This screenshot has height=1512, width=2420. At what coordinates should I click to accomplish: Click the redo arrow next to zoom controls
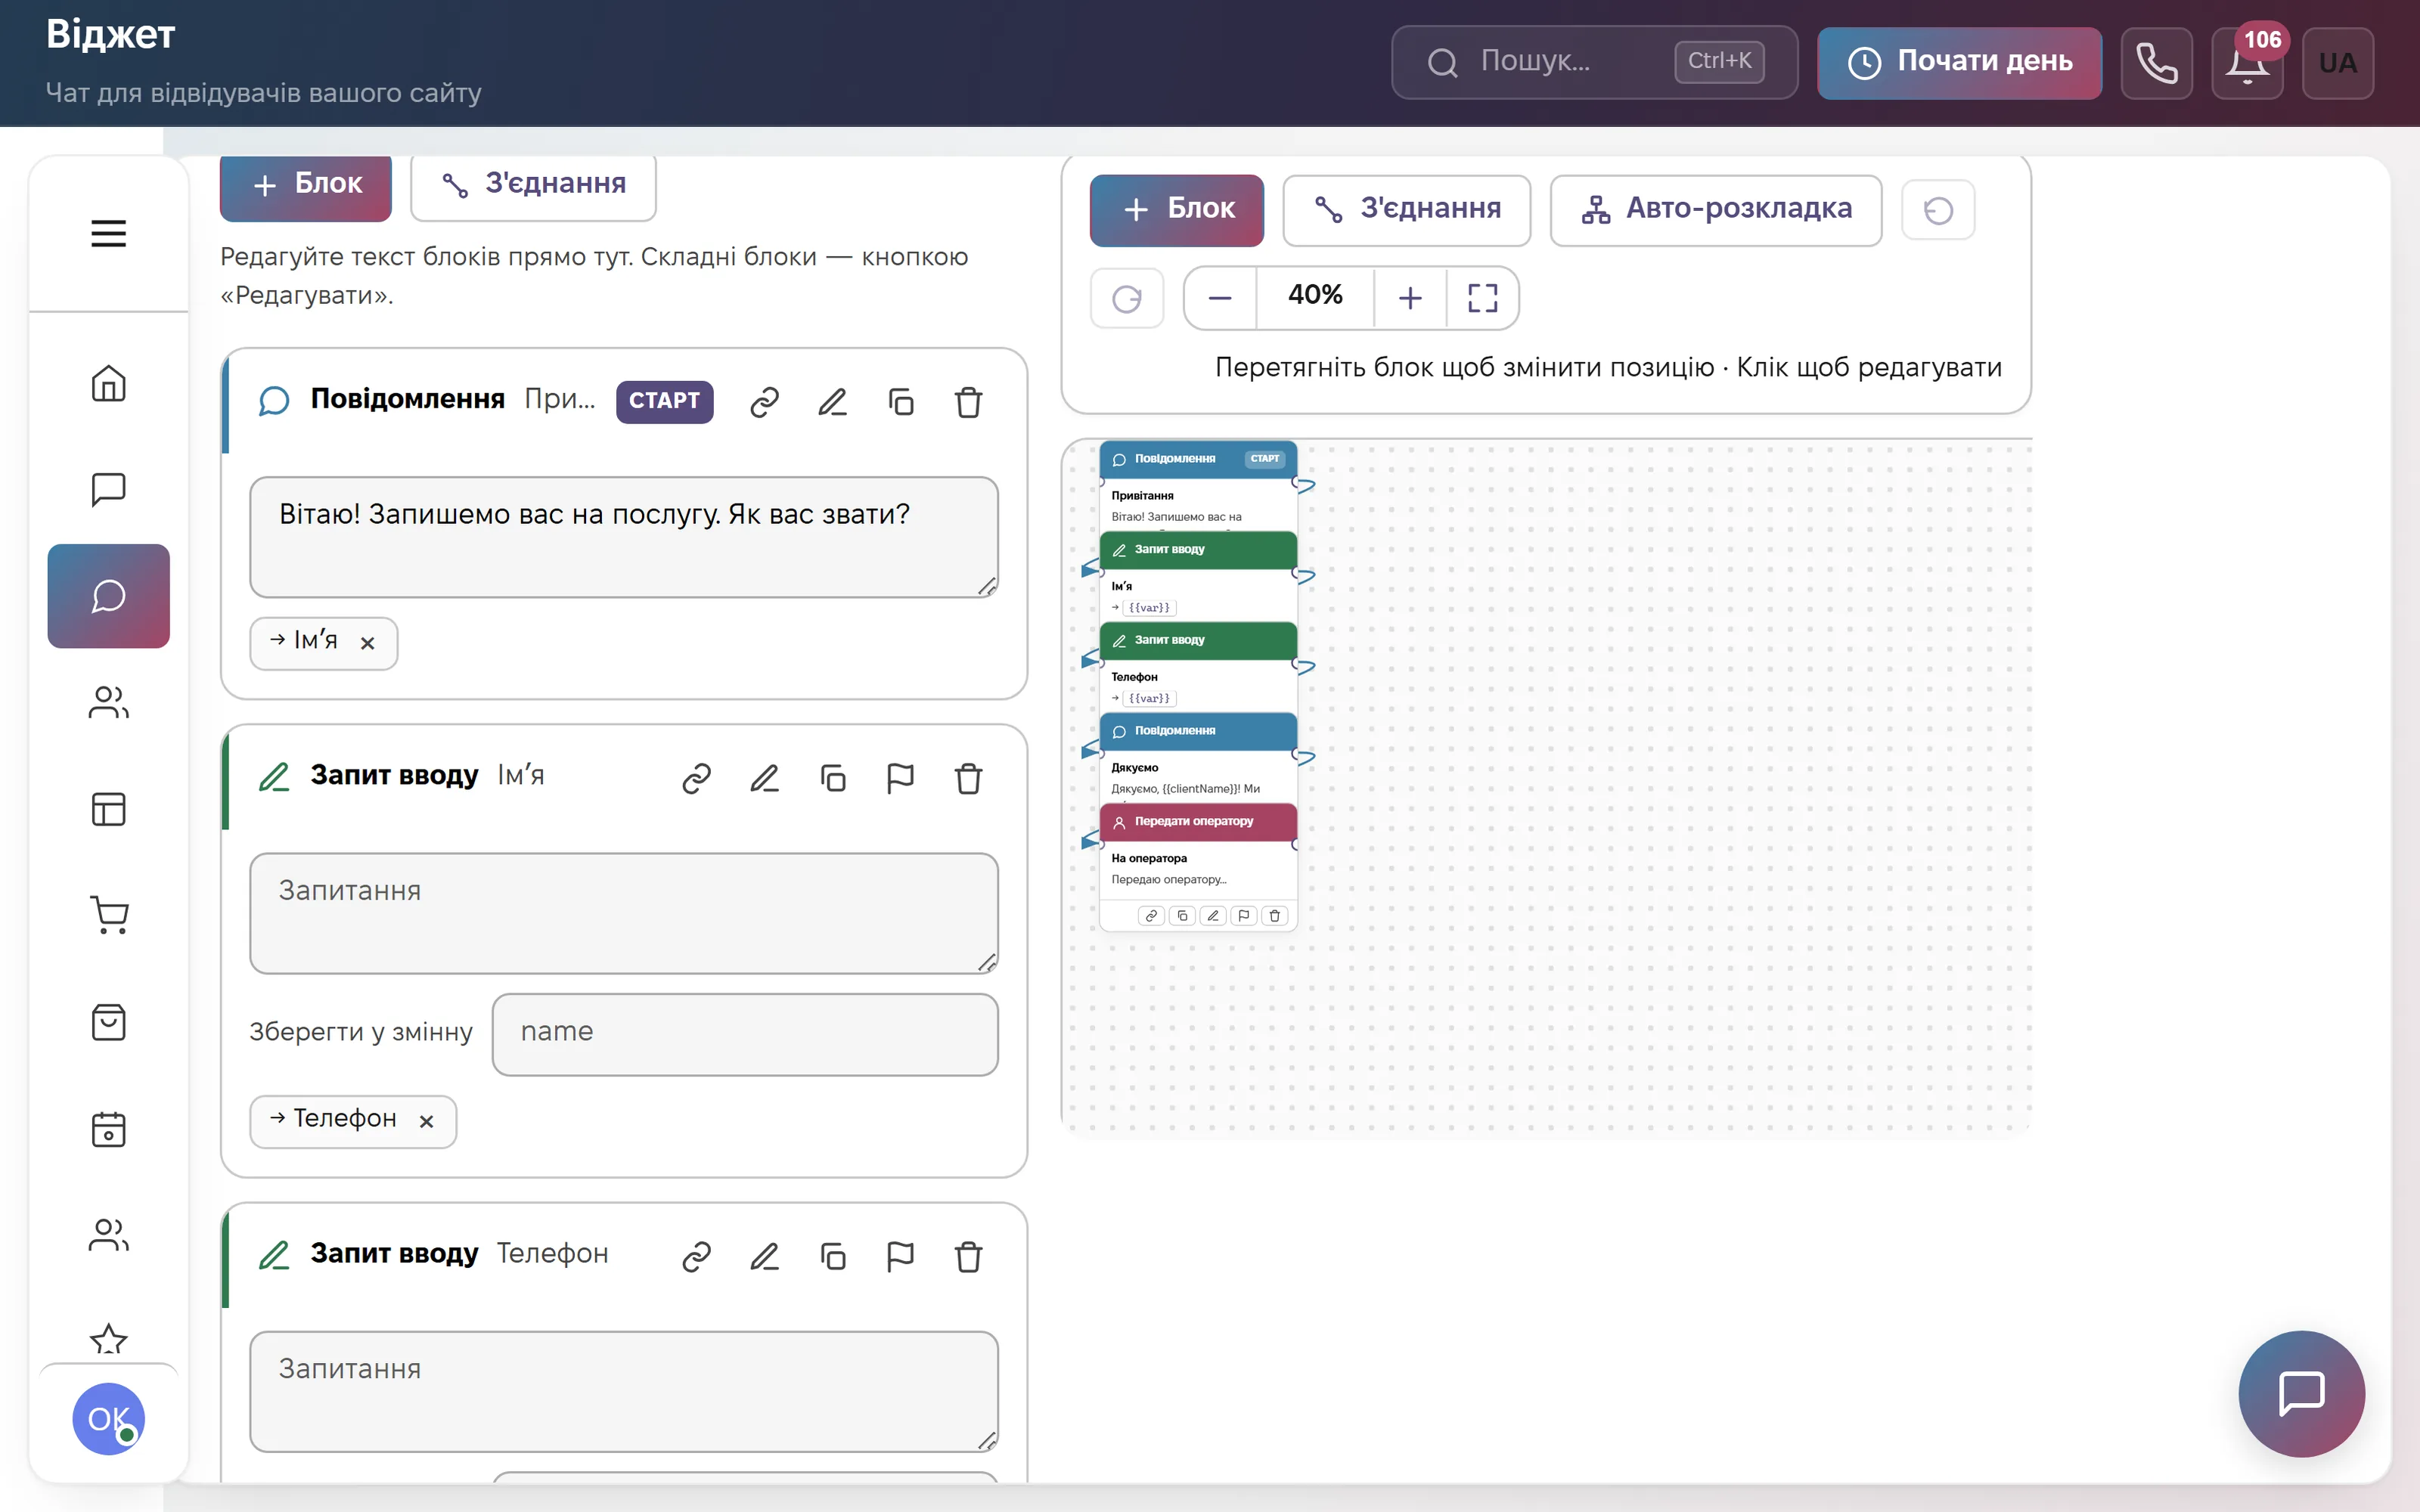(x=1127, y=298)
